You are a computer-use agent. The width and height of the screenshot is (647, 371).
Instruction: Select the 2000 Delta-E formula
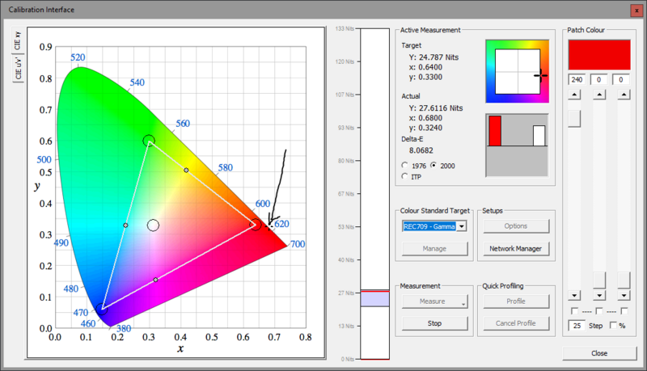(x=433, y=166)
